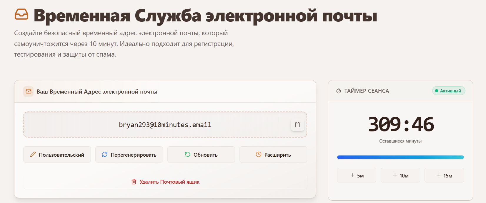486x203 pixels.
Task: Click the description paragraph starting with Создайте
Action: pyautogui.click(x=124, y=44)
